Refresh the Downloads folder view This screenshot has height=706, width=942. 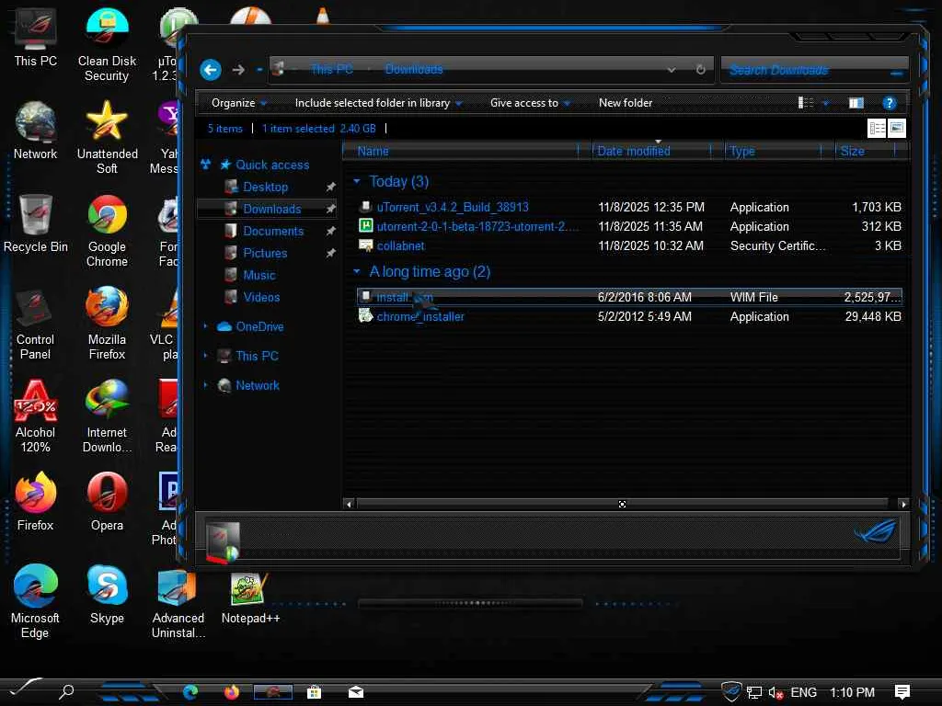(700, 70)
